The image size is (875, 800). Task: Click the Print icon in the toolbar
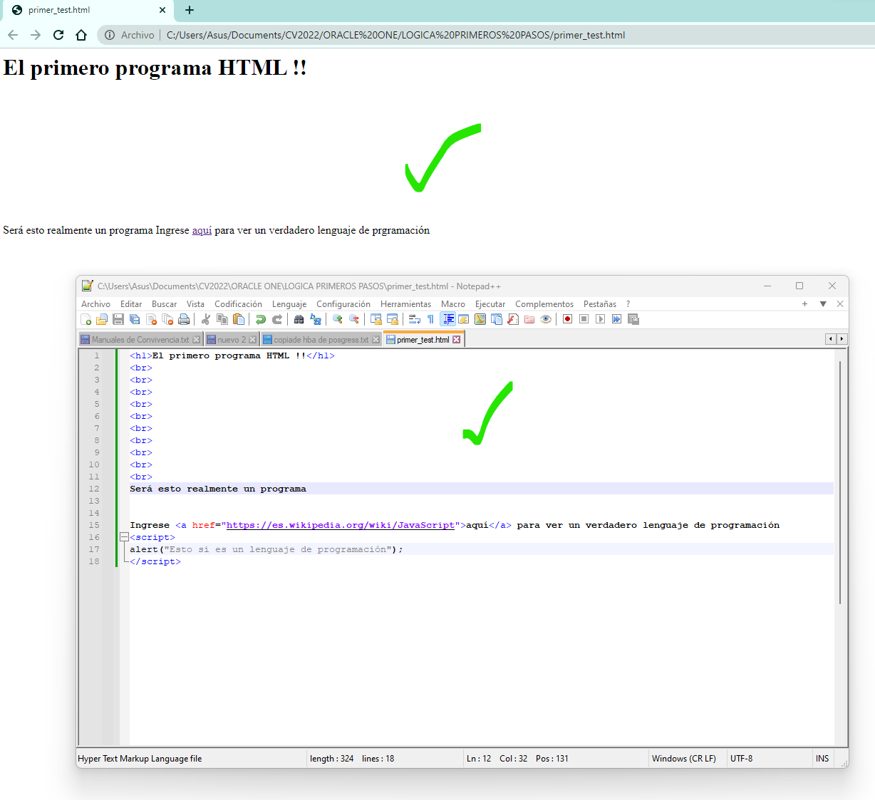(x=184, y=319)
